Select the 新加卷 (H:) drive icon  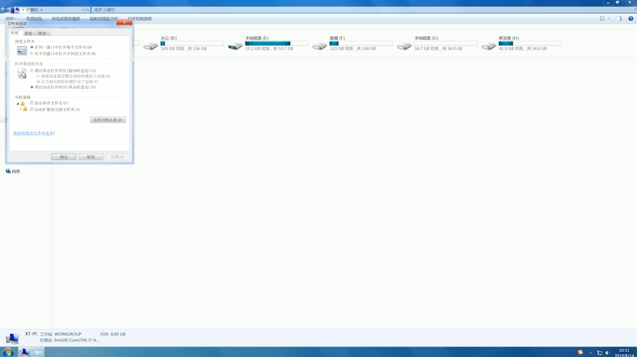[488, 46]
